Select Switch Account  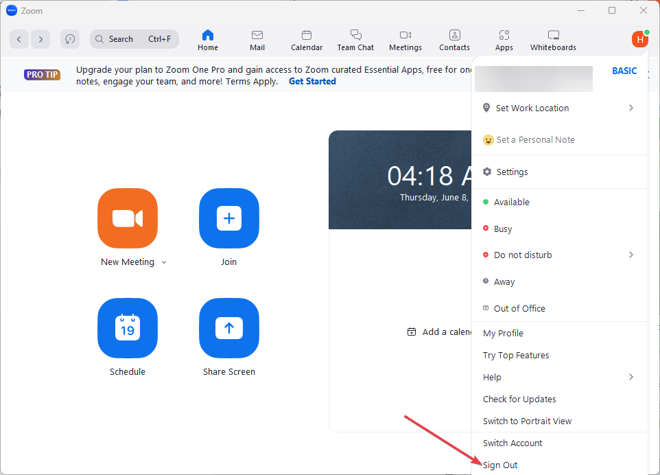point(559,443)
